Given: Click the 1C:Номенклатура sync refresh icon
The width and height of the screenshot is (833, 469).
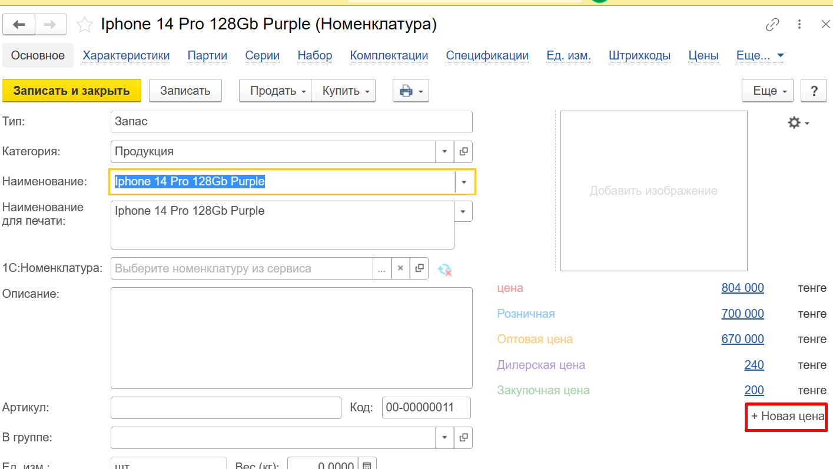Looking at the screenshot, I should tap(444, 269).
